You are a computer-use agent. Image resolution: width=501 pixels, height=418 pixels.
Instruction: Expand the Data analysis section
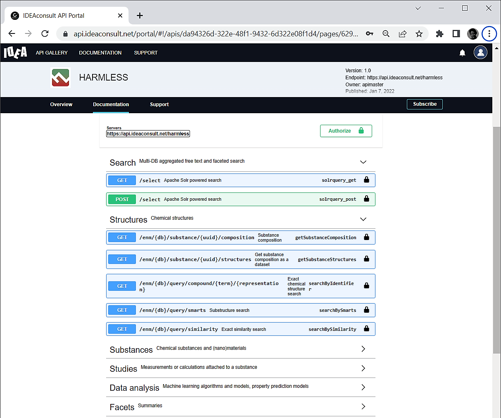pos(363,387)
